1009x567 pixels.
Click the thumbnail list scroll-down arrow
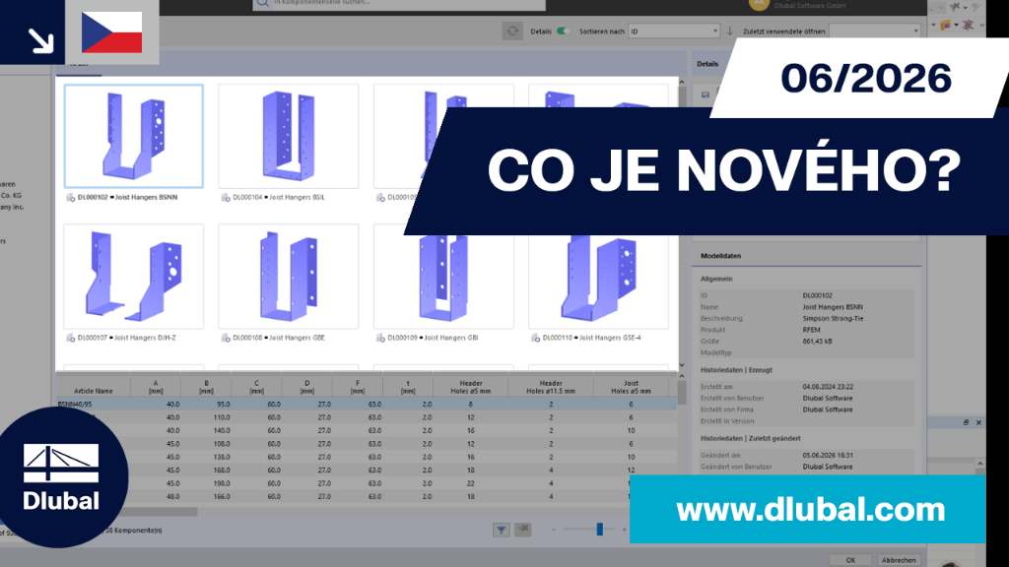682,365
